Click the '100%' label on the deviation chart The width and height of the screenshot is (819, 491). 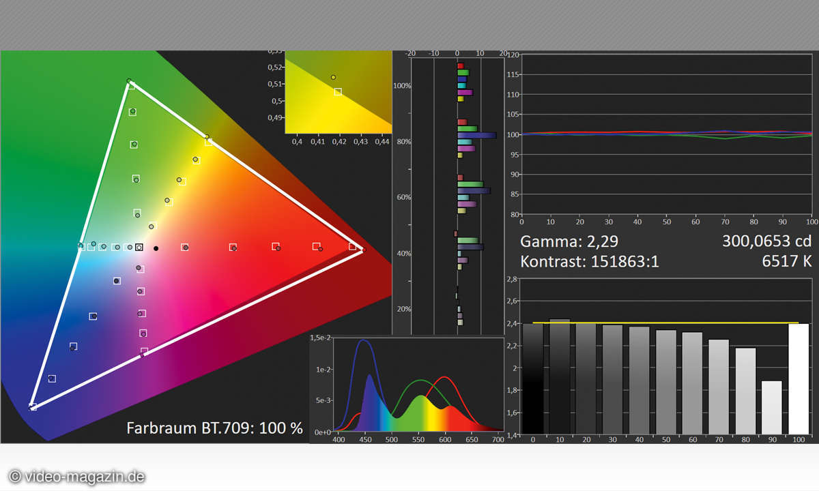[x=403, y=86]
